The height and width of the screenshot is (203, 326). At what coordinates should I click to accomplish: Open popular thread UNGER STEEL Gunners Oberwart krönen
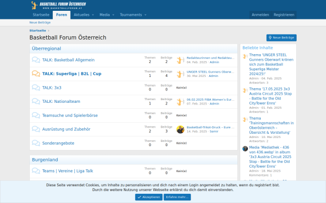271,64
